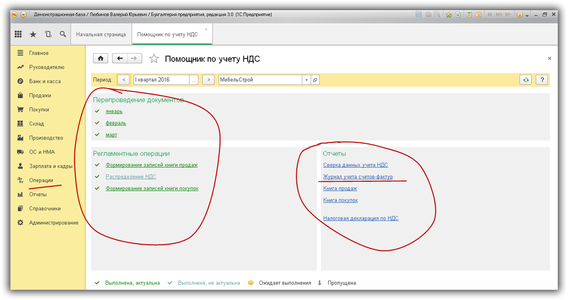Open Производство section in sidebar
The width and height of the screenshot is (568, 300).
pyautogui.click(x=46, y=138)
